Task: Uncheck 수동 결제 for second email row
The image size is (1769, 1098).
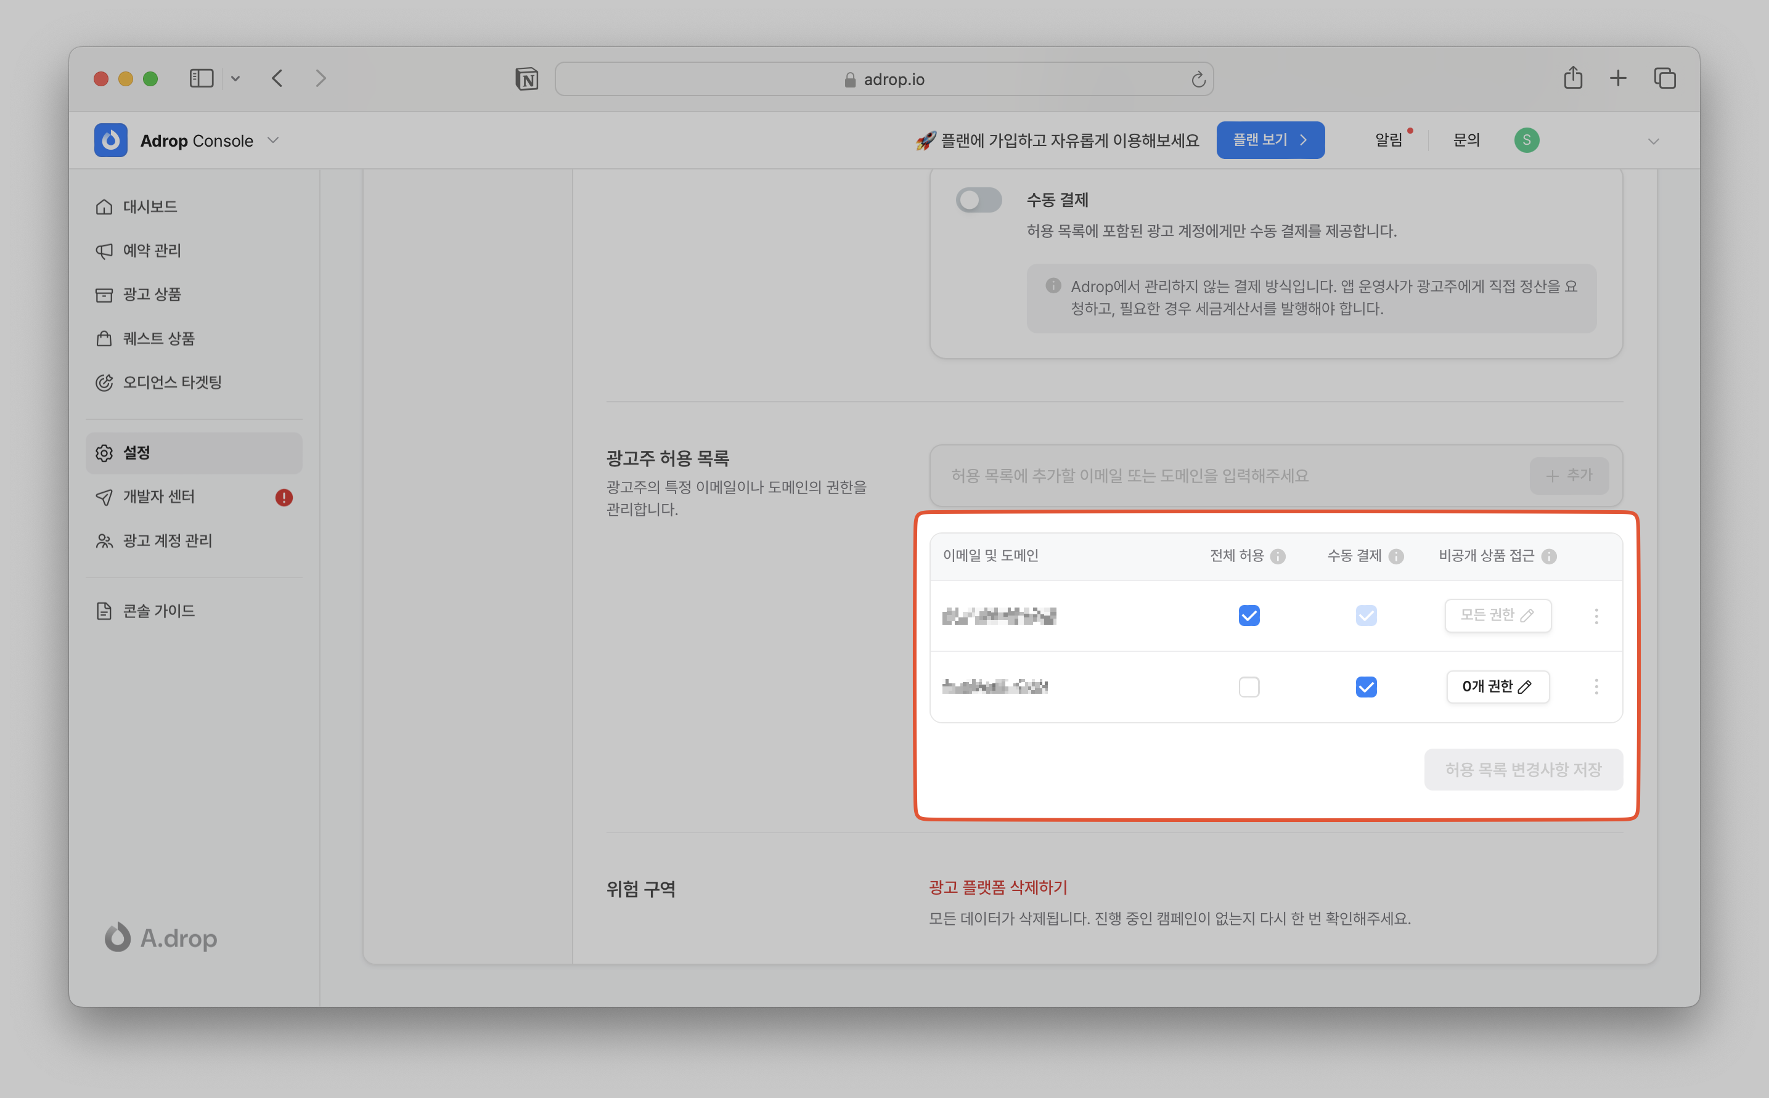Action: pos(1366,686)
